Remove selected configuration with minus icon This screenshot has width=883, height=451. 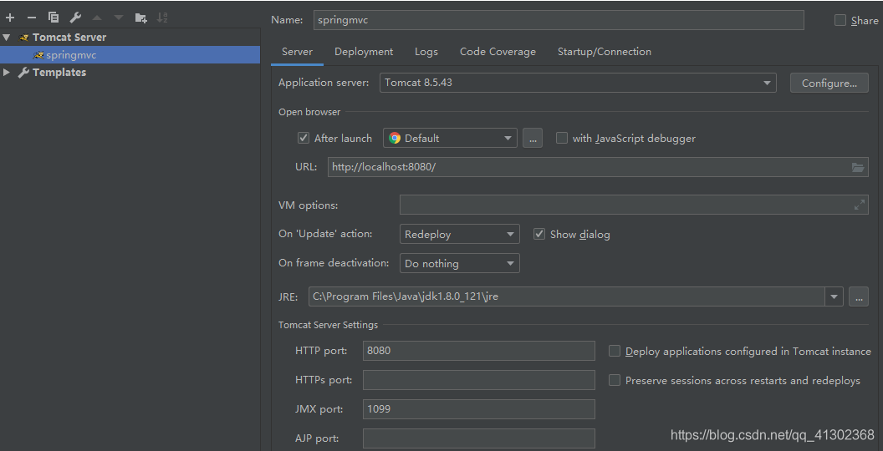click(32, 18)
